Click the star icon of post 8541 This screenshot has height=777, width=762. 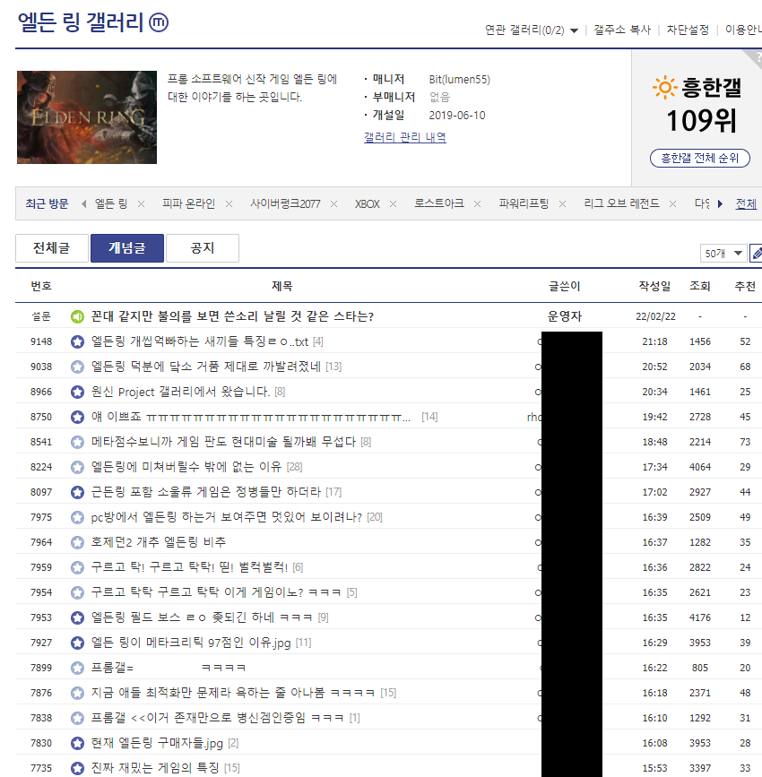(77, 442)
